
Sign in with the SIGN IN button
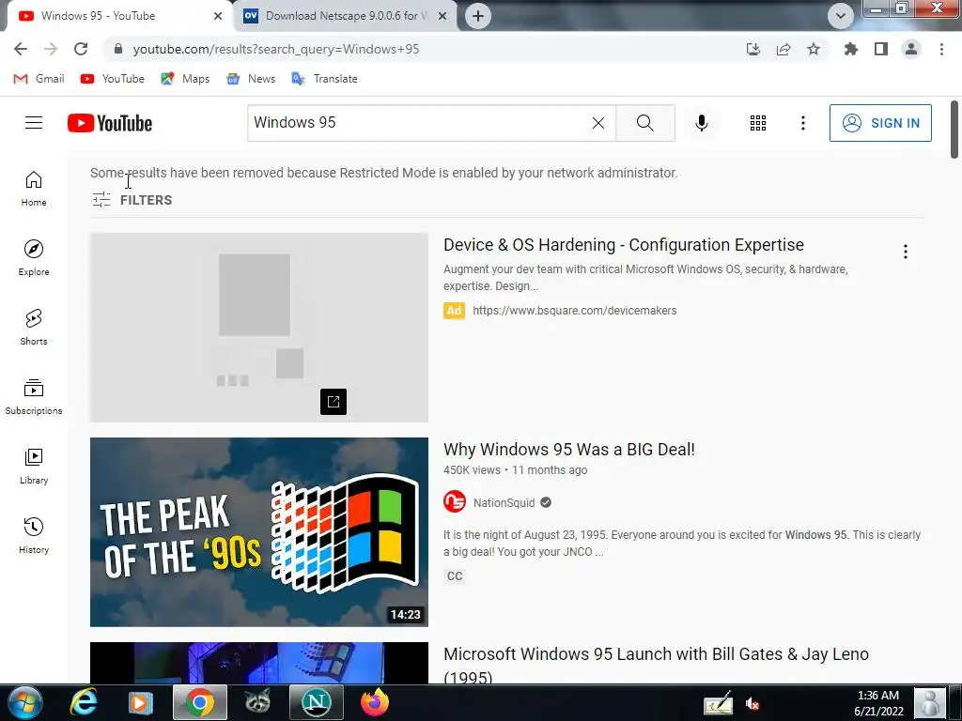pyautogui.click(x=880, y=123)
